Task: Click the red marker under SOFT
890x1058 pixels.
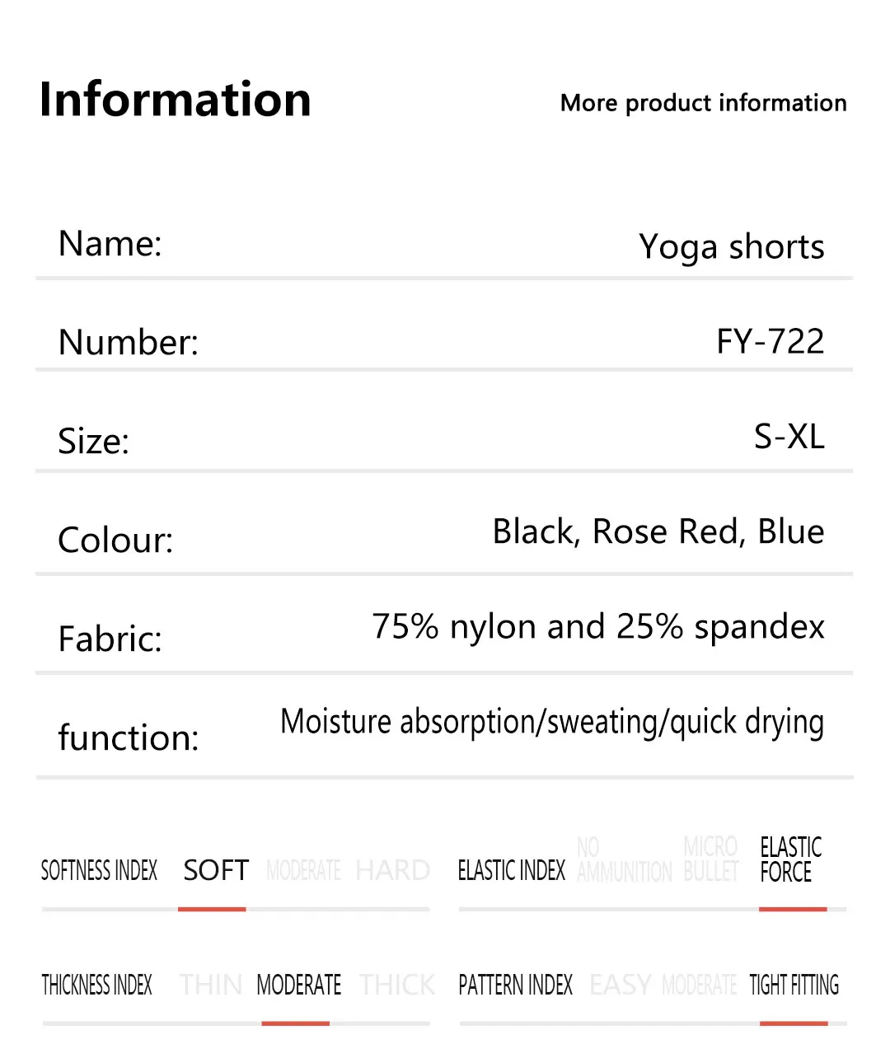Action: click(212, 909)
